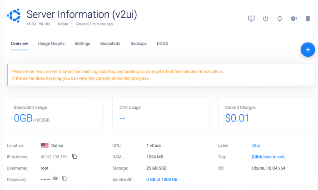
Task: Click the blue plus add button
Action: click(x=308, y=49)
